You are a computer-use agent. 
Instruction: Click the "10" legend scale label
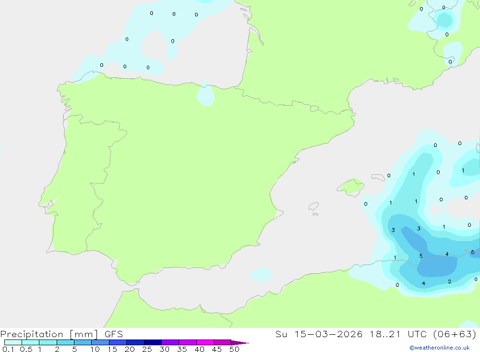(x=95, y=349)
